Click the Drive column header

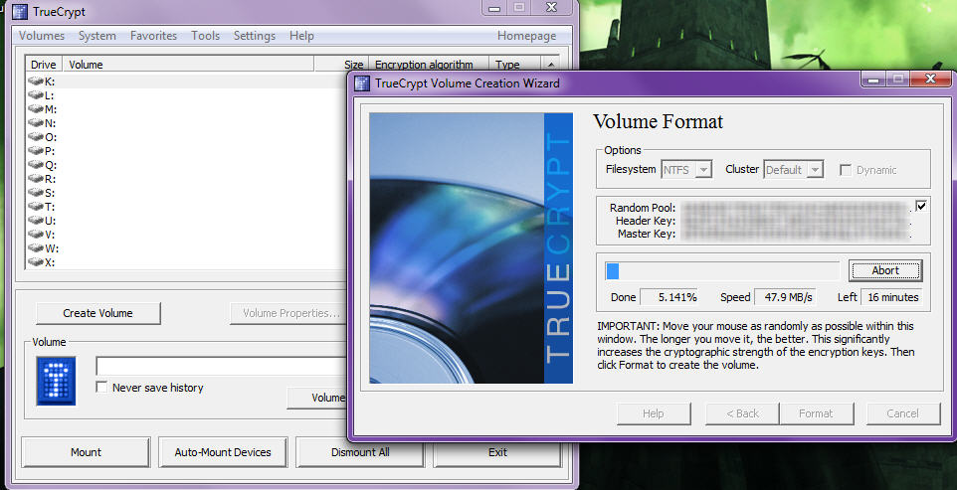coord(44,64)
